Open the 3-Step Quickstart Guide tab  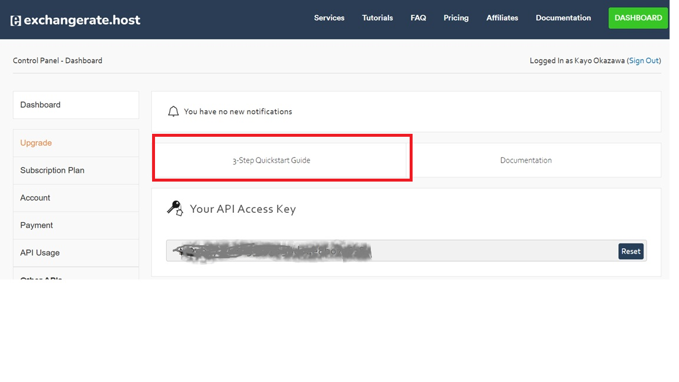tap(279, 160)
